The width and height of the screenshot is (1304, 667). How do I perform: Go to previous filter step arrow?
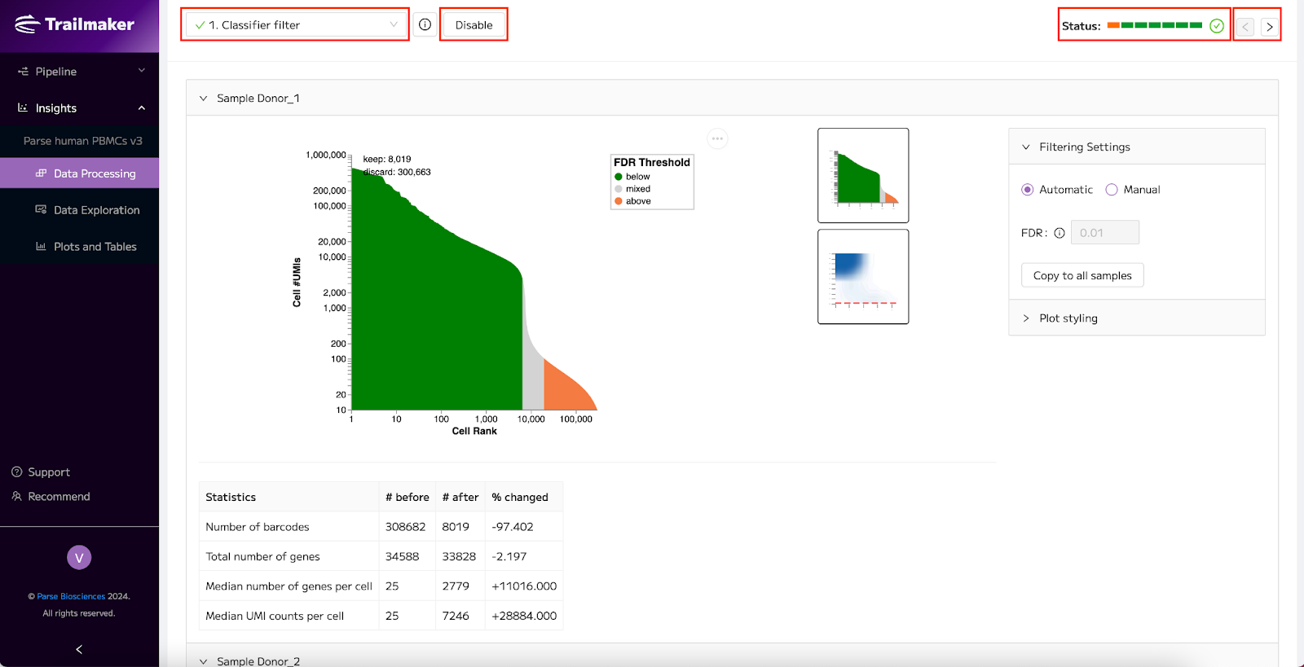click(x=1245, y=26)
